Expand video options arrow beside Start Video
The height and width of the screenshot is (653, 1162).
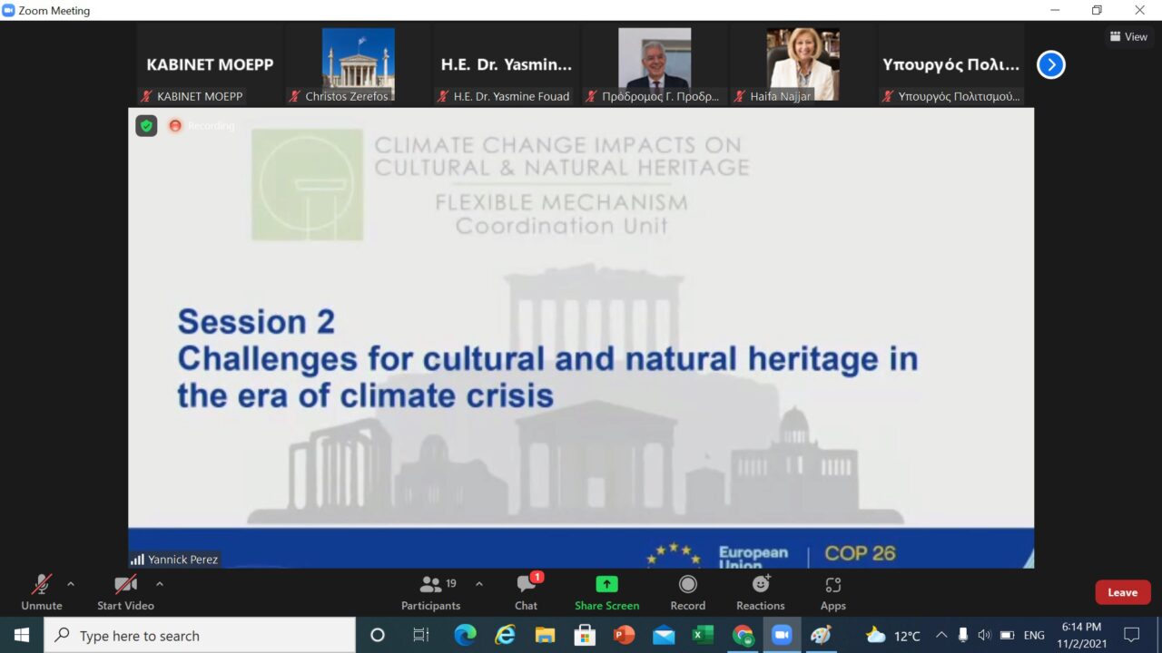[x=160, y=584]
